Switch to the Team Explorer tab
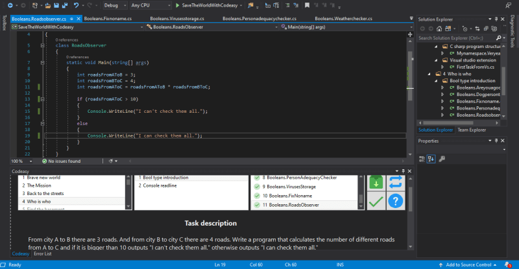Image resolution: width=519 pixels, height=269 pixels. tap(472, 130)
